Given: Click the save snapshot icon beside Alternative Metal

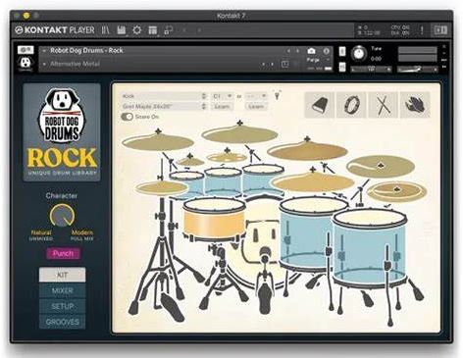Looking at the screenshot, I should click(285, 64).
